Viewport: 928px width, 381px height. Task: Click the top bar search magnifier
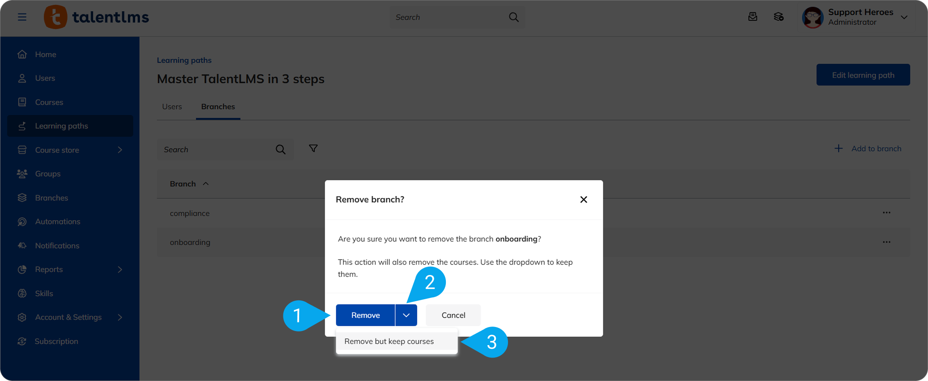[514, 17]
